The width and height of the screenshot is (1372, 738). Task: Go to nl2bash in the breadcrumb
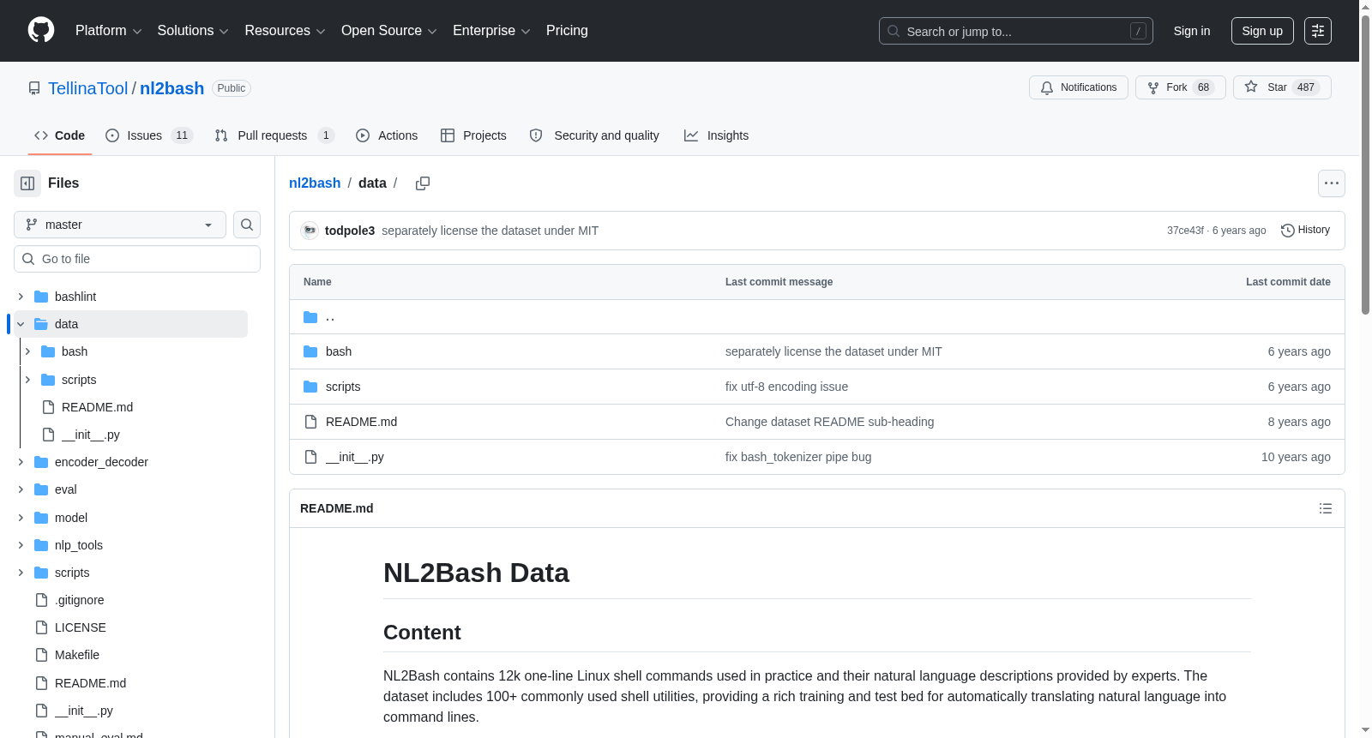[315, 183]
